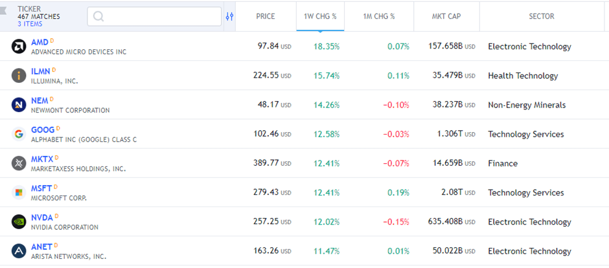Click the 12.02% weekly change value
The height and width of the screenshot is (268, 609).
(327, 222)
